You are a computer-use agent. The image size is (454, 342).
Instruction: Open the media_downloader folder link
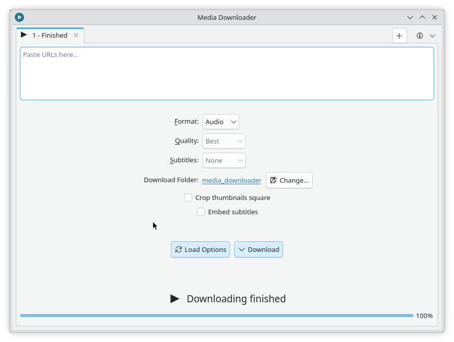(x=232, y=180)
